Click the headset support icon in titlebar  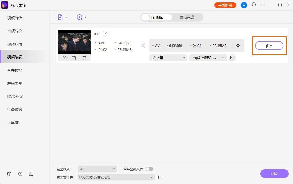coord(254,5)
